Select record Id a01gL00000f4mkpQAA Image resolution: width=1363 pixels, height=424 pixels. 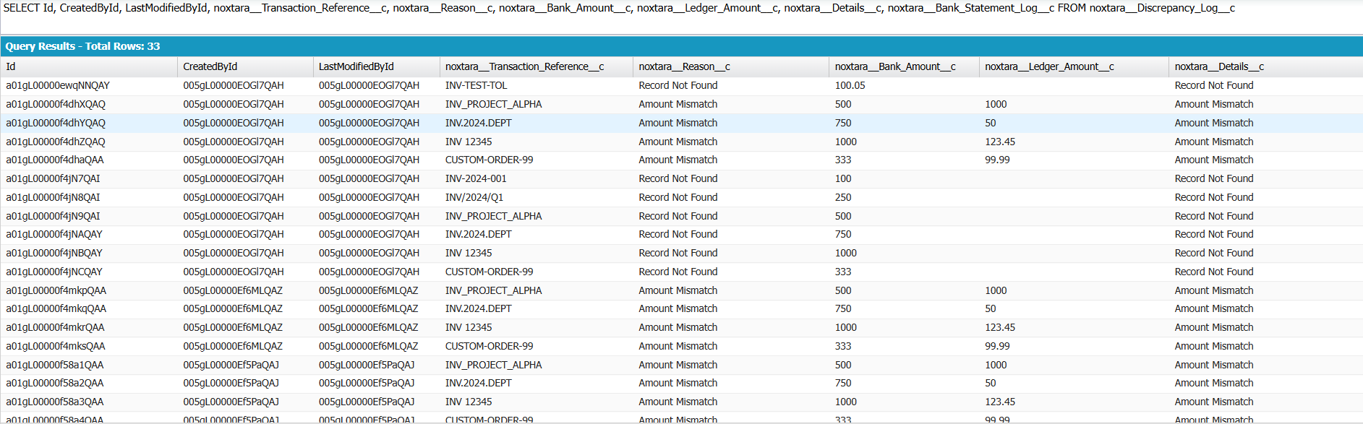coord(56,290)
